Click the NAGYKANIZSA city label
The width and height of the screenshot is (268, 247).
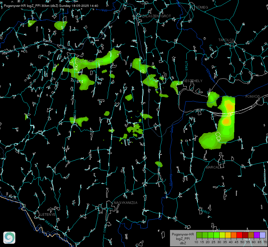(x=126, y=203)
